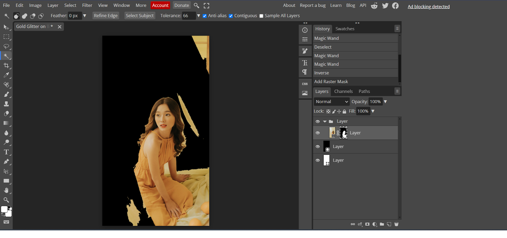Collapse the Layer folder group
The height and width of the screenshot is (238, 507).
pos(325,122)
